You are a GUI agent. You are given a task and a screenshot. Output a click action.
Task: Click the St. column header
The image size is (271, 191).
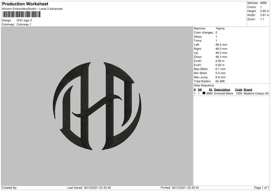click(x=210, y=90)
